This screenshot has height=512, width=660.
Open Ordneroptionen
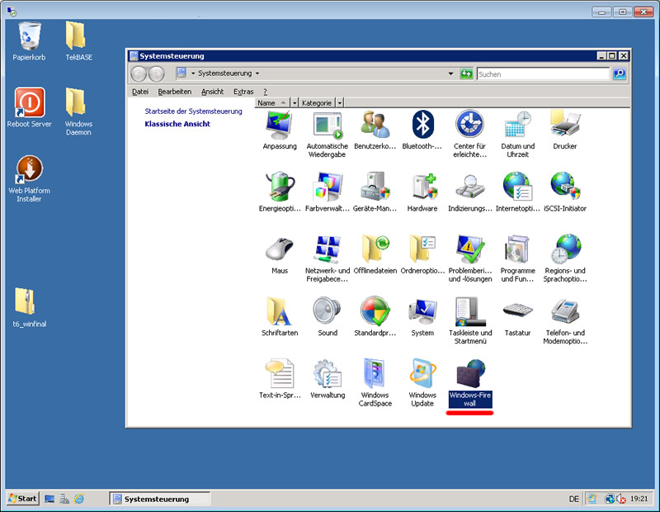(422, 255)
